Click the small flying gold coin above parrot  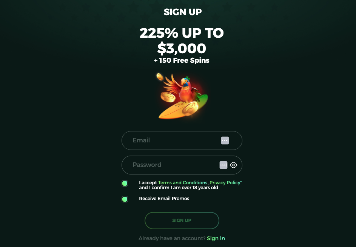(x=160, y=77)
